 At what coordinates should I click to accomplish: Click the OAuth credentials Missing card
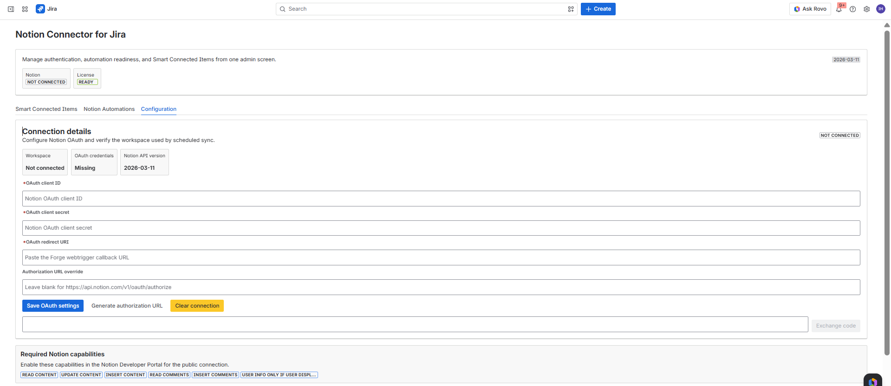(x=94, y=162)
